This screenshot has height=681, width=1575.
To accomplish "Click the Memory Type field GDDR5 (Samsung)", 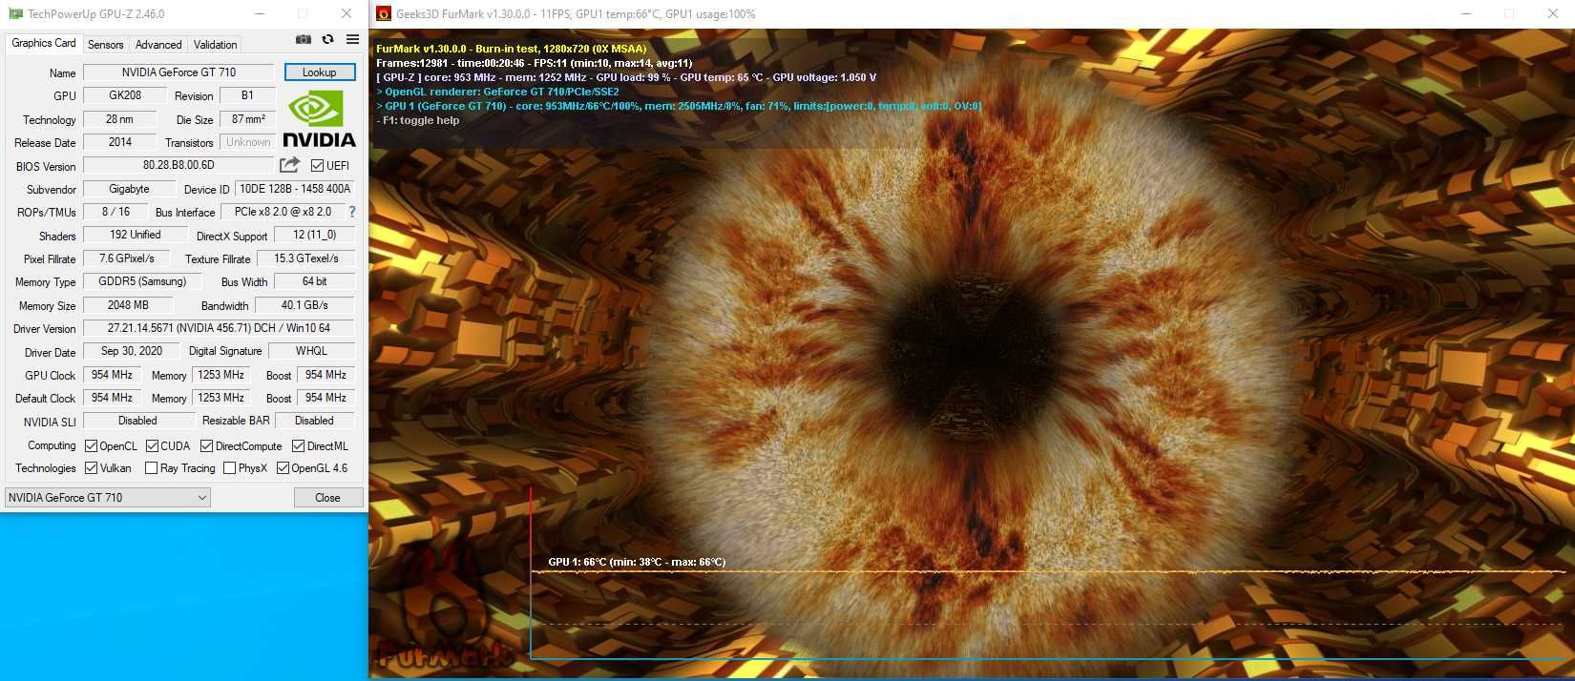I will tap(142, 281).
